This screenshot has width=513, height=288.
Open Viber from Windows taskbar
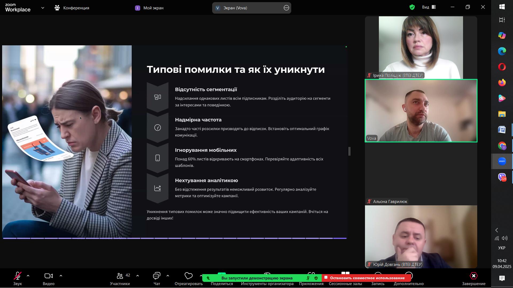tap(502, 177)
